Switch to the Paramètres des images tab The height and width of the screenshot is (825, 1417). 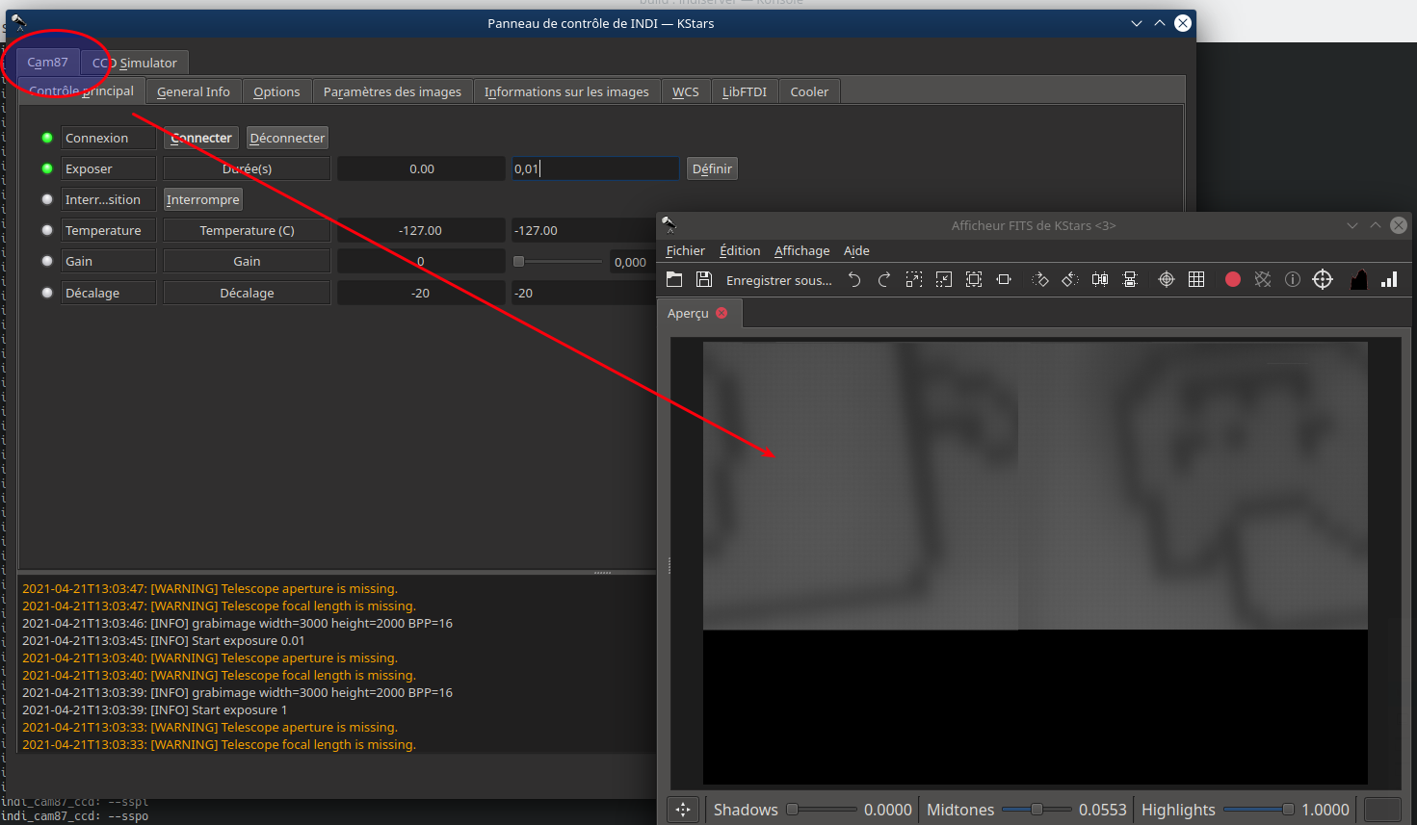392,91
